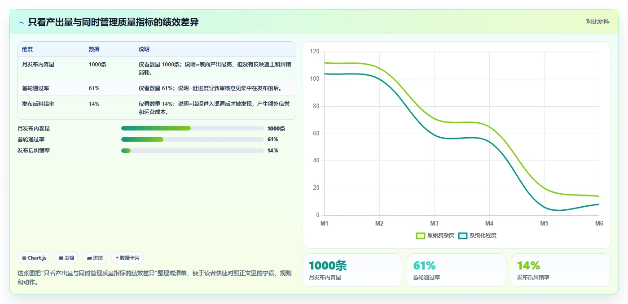This screenshot has height=304, width=628.
Task: Select the 发布后纠错率 table row cell
Action: pos(38,104)
